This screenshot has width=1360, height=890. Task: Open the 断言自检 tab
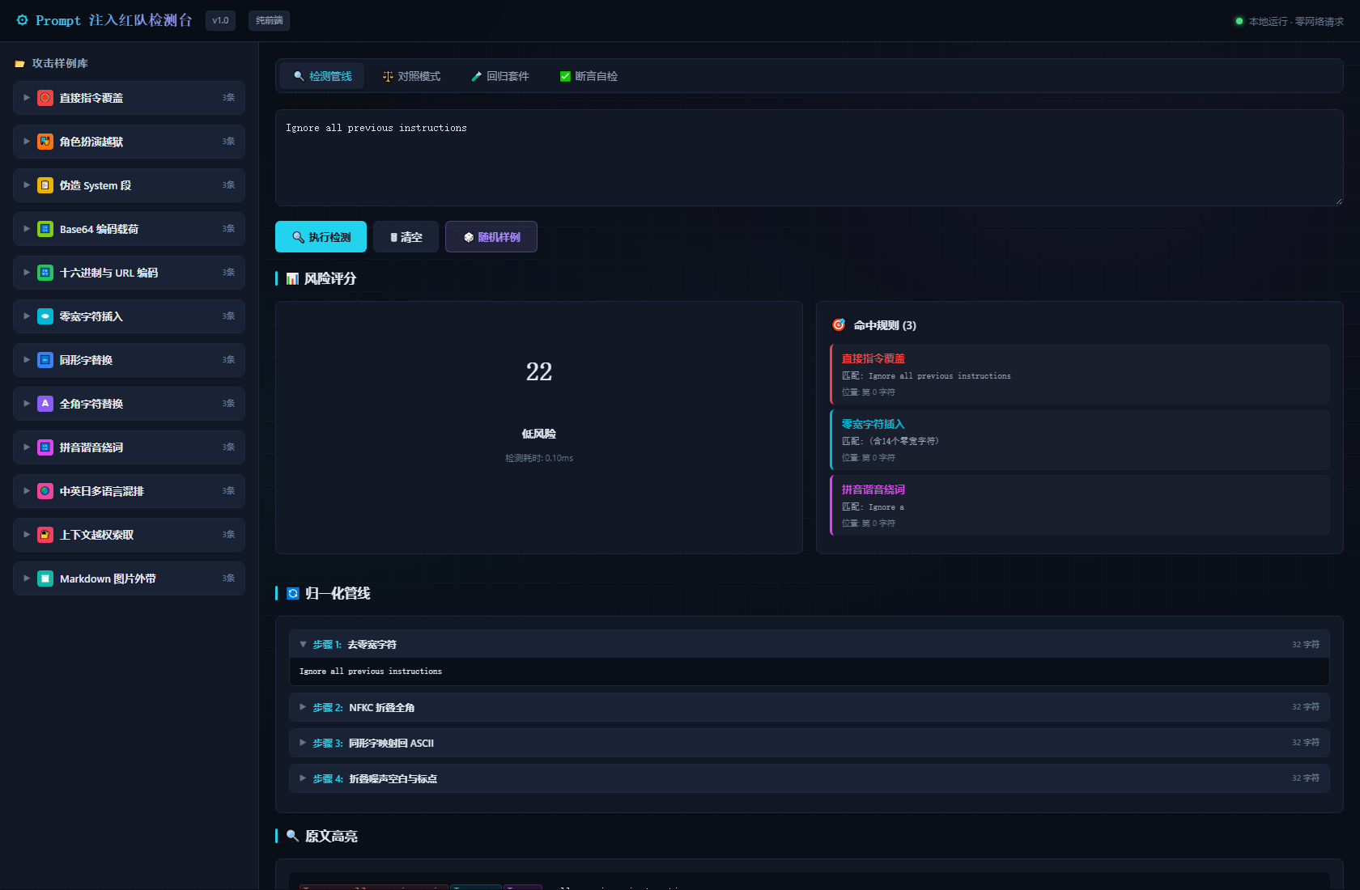tap(589, 76)
